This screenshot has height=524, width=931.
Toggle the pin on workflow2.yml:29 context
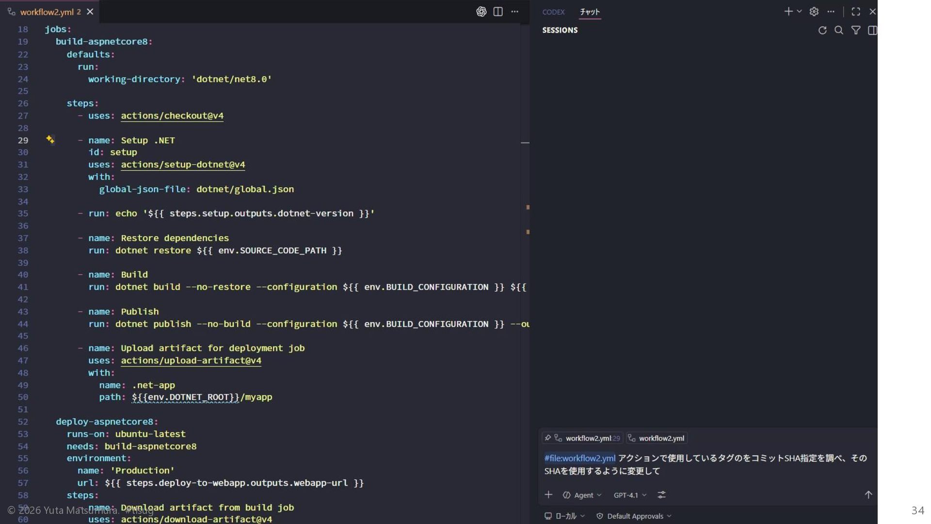point(548,438)
